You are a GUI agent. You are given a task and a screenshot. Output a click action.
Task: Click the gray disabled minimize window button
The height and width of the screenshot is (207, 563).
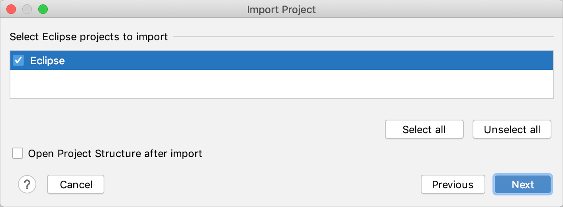click(27, 9)
